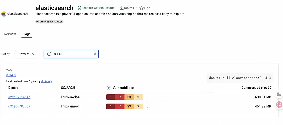Click the Docker Official Image badge icon
Screen dimensions: 283x125
[x=79, y=8]
